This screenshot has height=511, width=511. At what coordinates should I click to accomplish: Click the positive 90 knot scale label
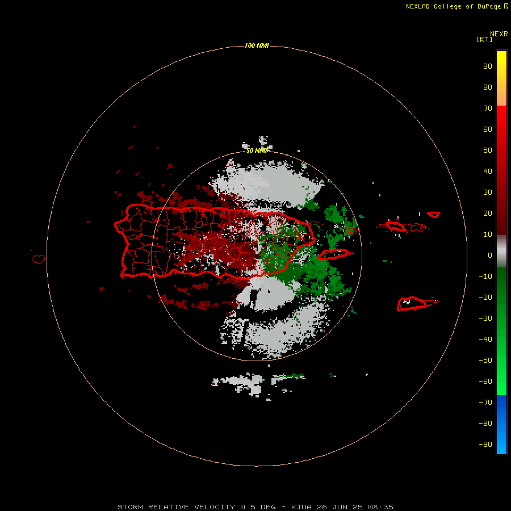[488, 66]
